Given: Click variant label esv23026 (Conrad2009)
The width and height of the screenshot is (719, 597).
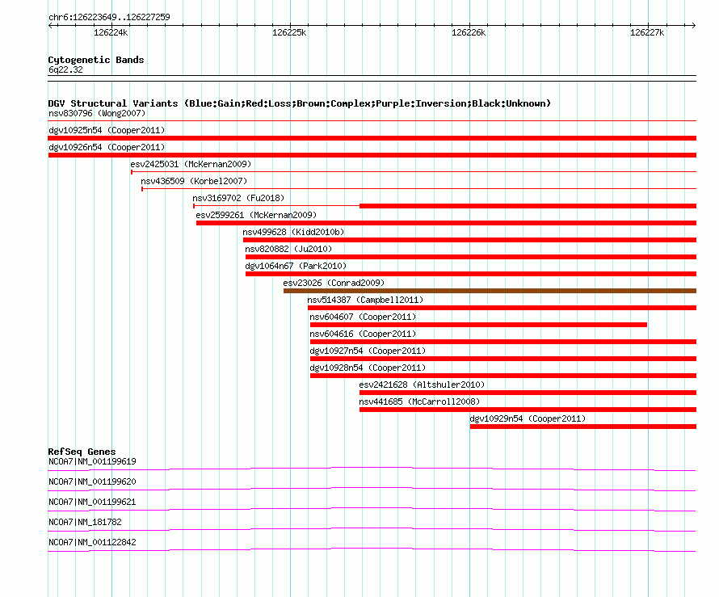Looking at the screenshot, I should pyautogui.click(x=334, y=283).
